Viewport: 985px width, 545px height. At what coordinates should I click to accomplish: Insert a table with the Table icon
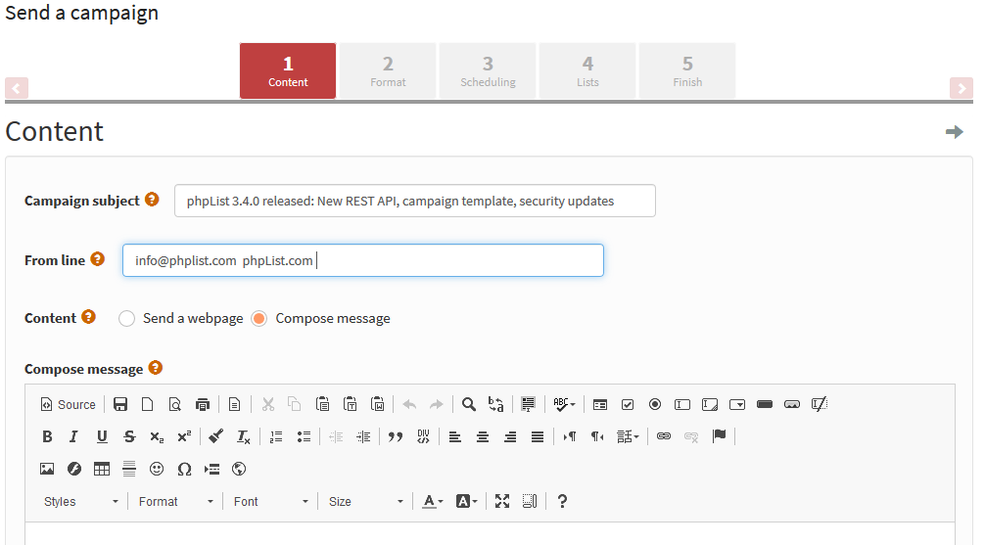click(102, 469)
